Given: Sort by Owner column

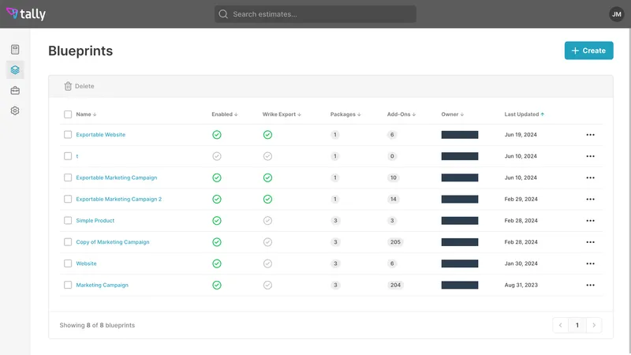Looking at the screenshot, I should 452,114.
